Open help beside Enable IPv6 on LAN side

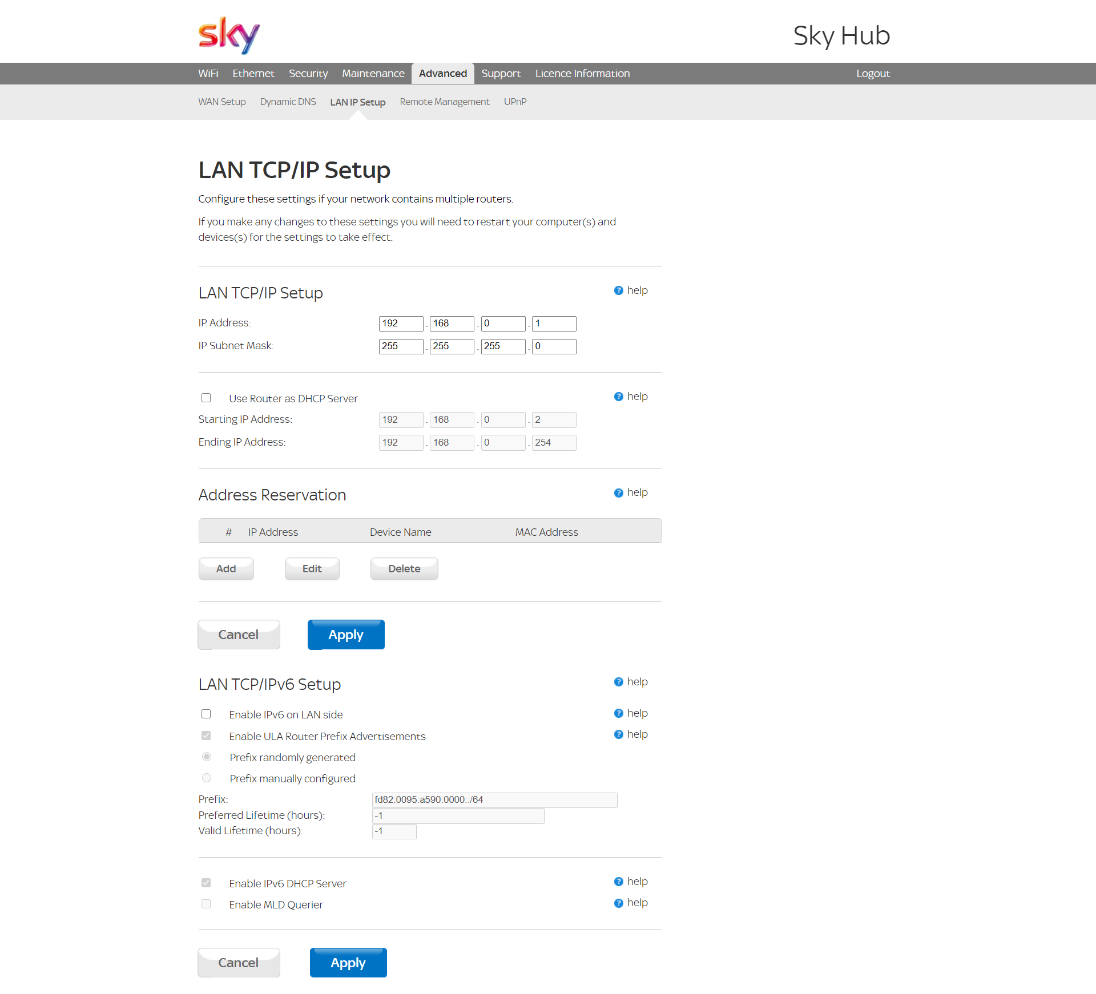[630, 713]
